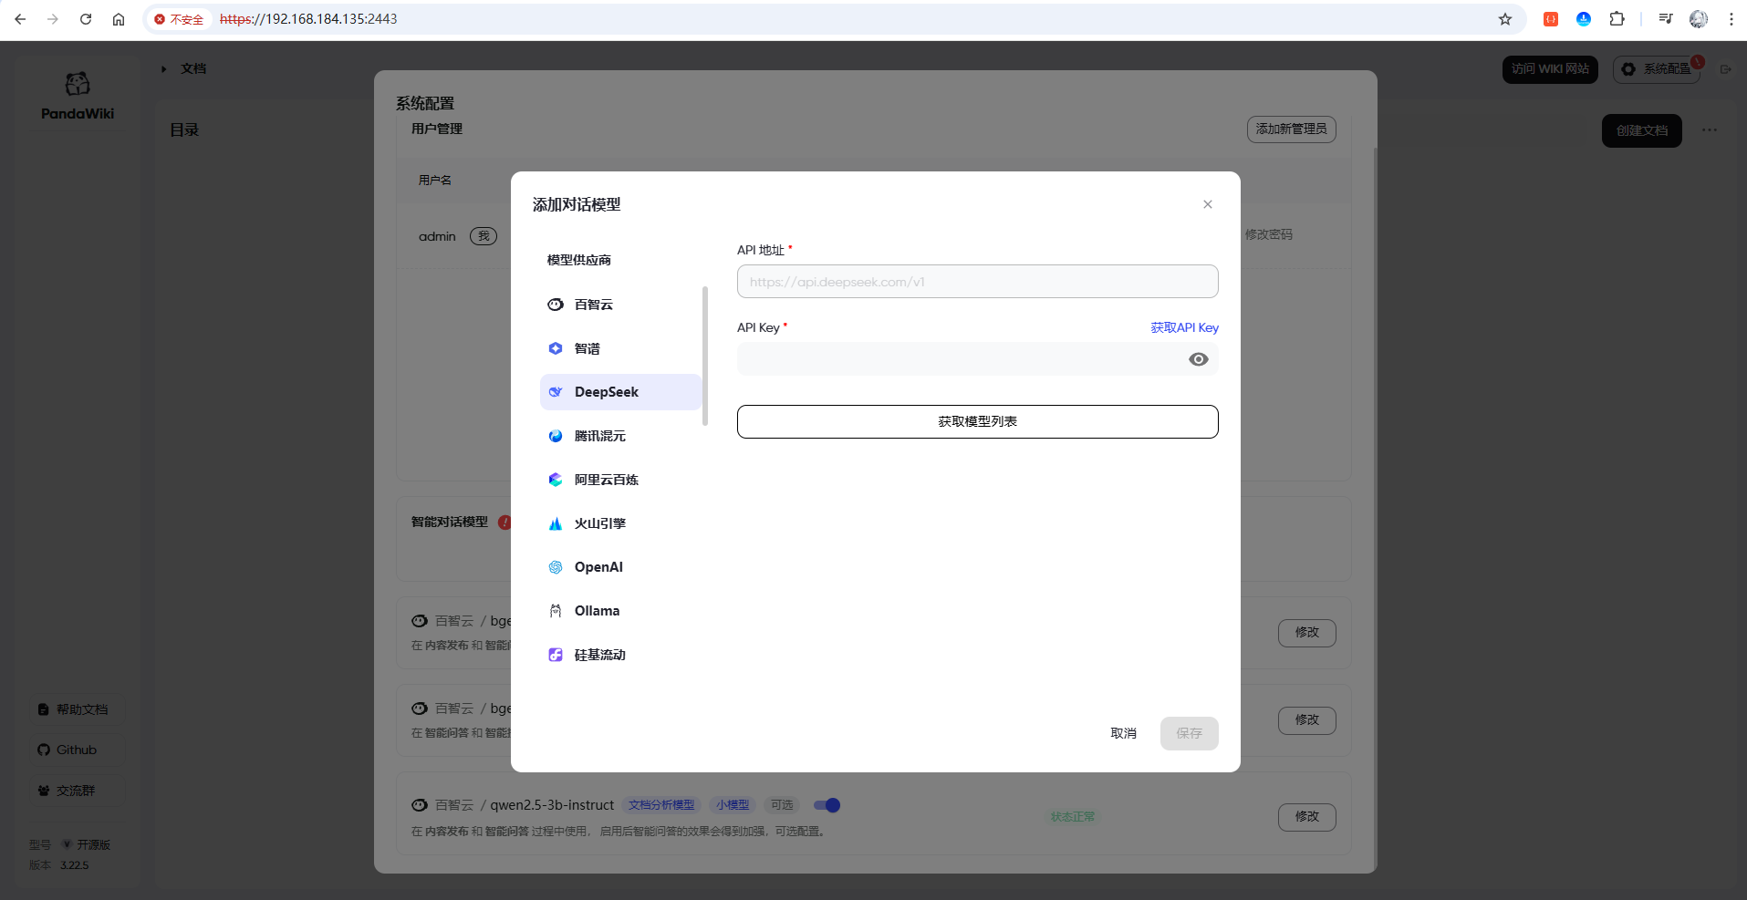This screenshot has height=900, width=1747.
Task: Reload the page with refresh icon
Action: click(86, 19)
